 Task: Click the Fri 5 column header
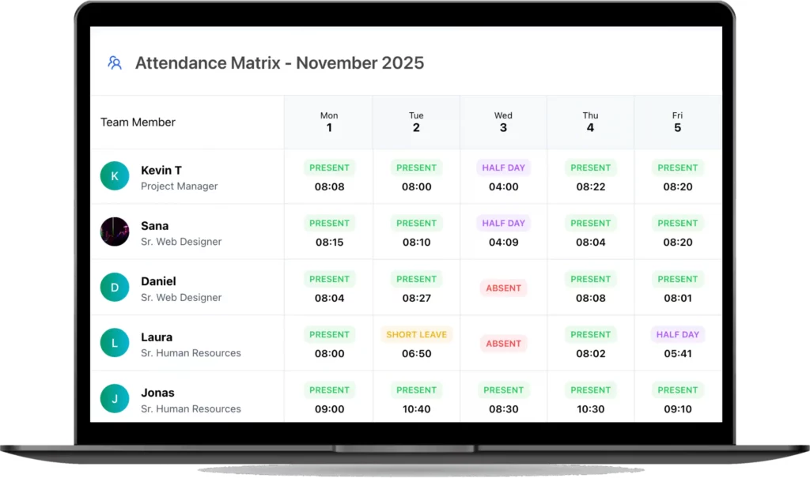tap(677, 122)
